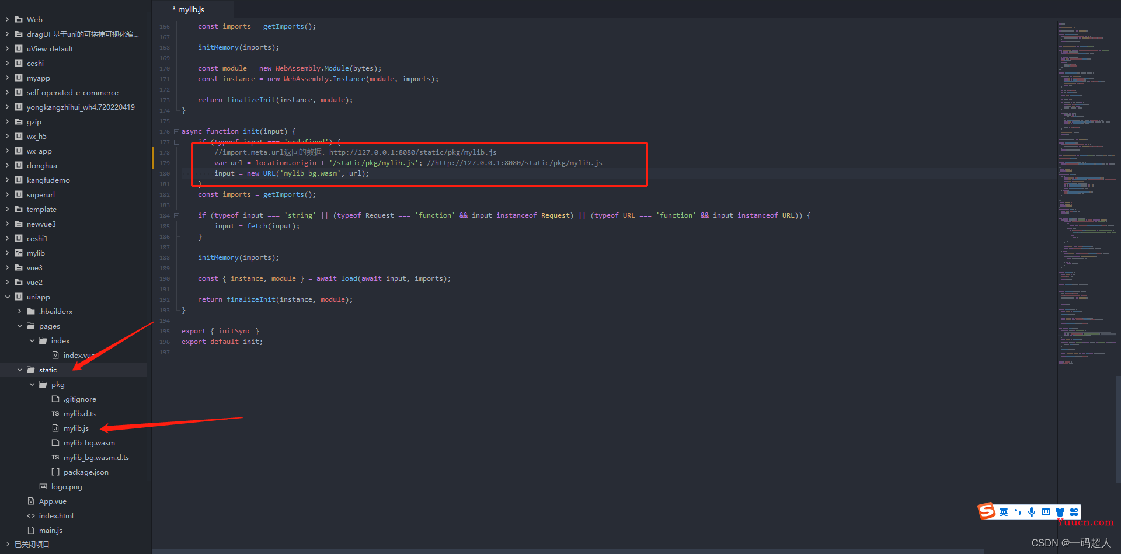Click the mylib_bg.wasm file icon
The image size is (1121, 554).
pos(55,442)
